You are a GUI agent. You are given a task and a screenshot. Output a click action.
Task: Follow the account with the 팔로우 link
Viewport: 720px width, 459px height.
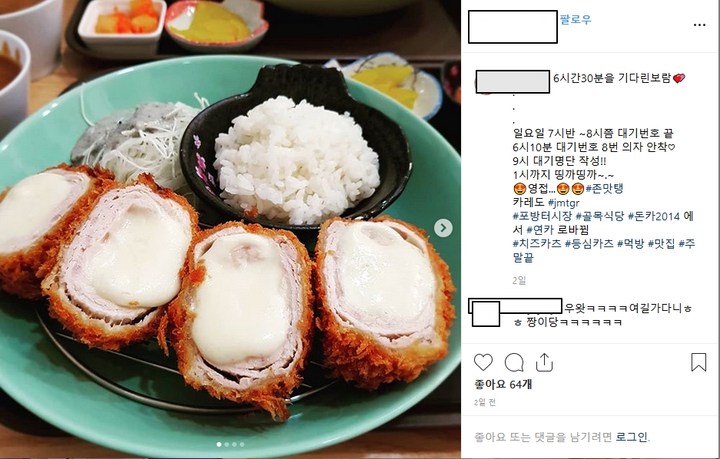click(x=576, y=20)
